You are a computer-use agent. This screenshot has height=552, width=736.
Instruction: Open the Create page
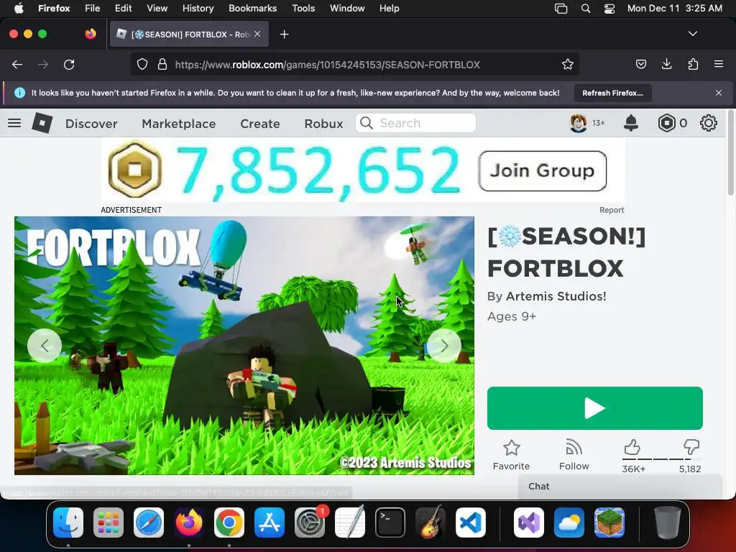(x=260, y=124)
